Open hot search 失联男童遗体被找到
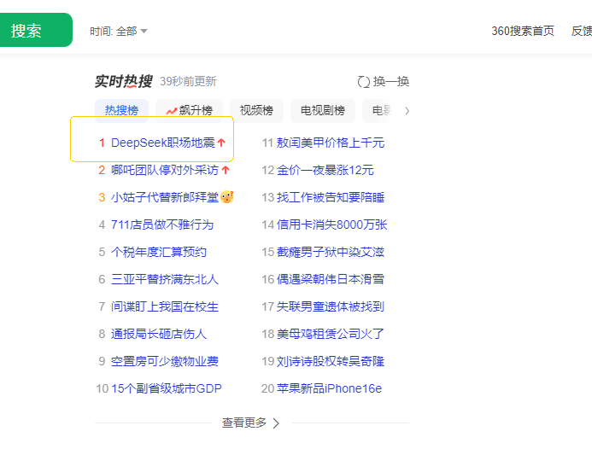Viewport: 592px width, 449px height. pyautogui.click(x=331, y=306)
